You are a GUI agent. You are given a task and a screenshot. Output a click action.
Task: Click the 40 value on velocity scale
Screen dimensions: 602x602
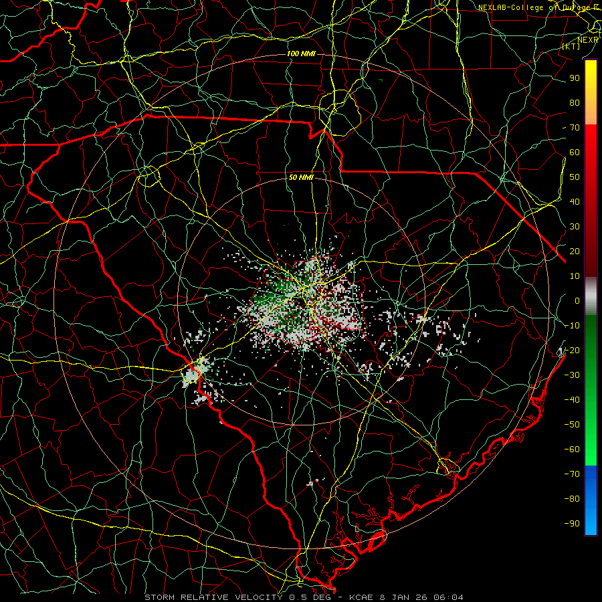click(x=575, y=202)
